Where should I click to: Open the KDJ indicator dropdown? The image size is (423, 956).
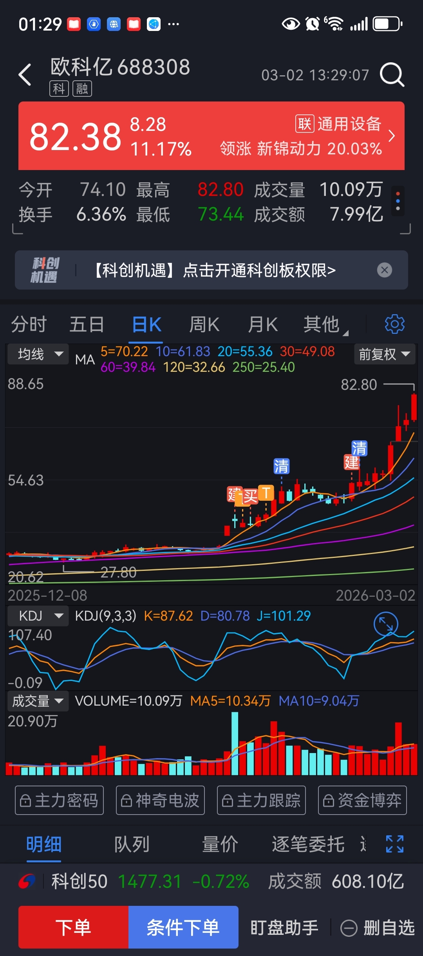click(38, 616)
